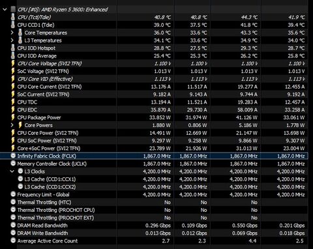The height and width of the screenshot is (249, 313).
Task: Collapse the L3 Clocks group
Action: [12, 171]
